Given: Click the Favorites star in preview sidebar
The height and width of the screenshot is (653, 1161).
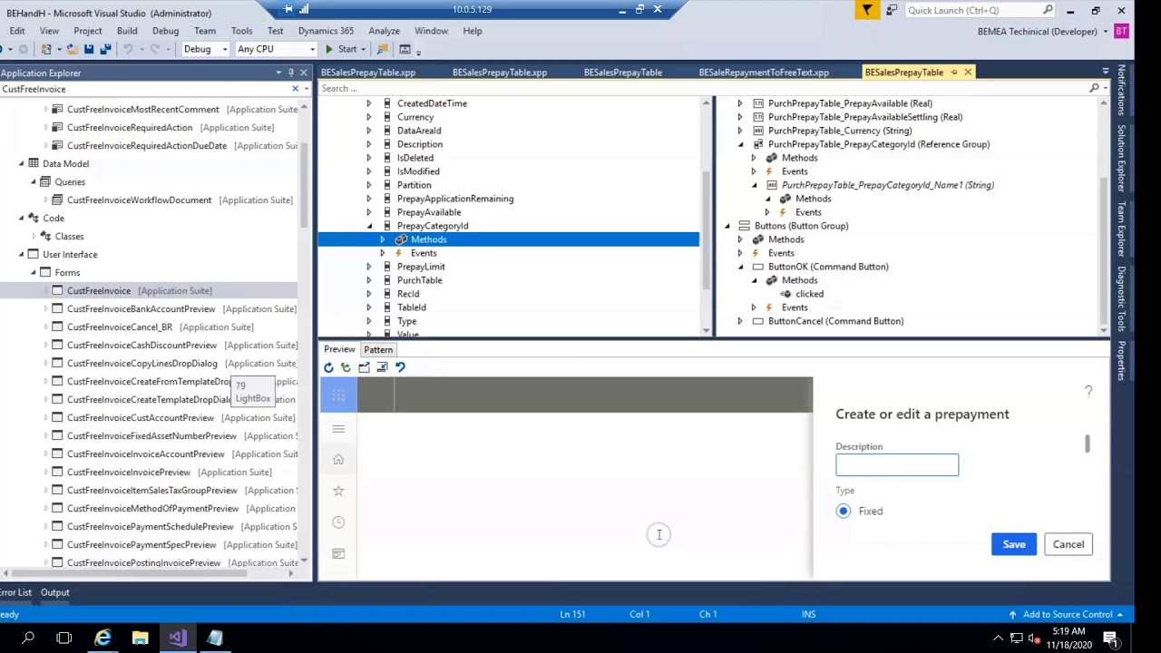Looking at the screenshot, I should coord(338,491).
